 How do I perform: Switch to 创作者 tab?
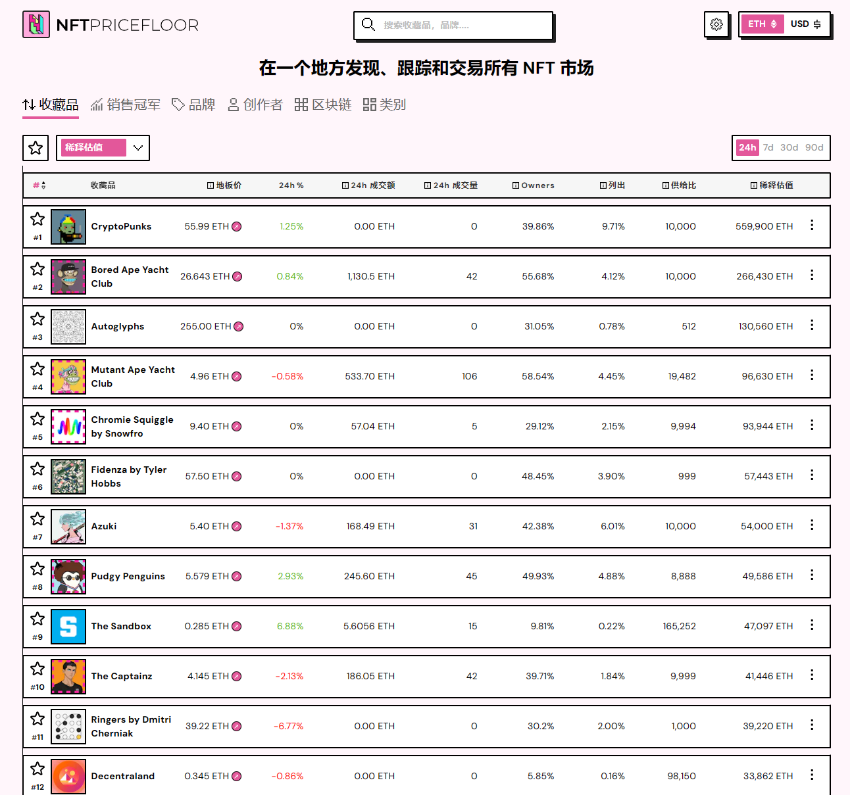255,105
